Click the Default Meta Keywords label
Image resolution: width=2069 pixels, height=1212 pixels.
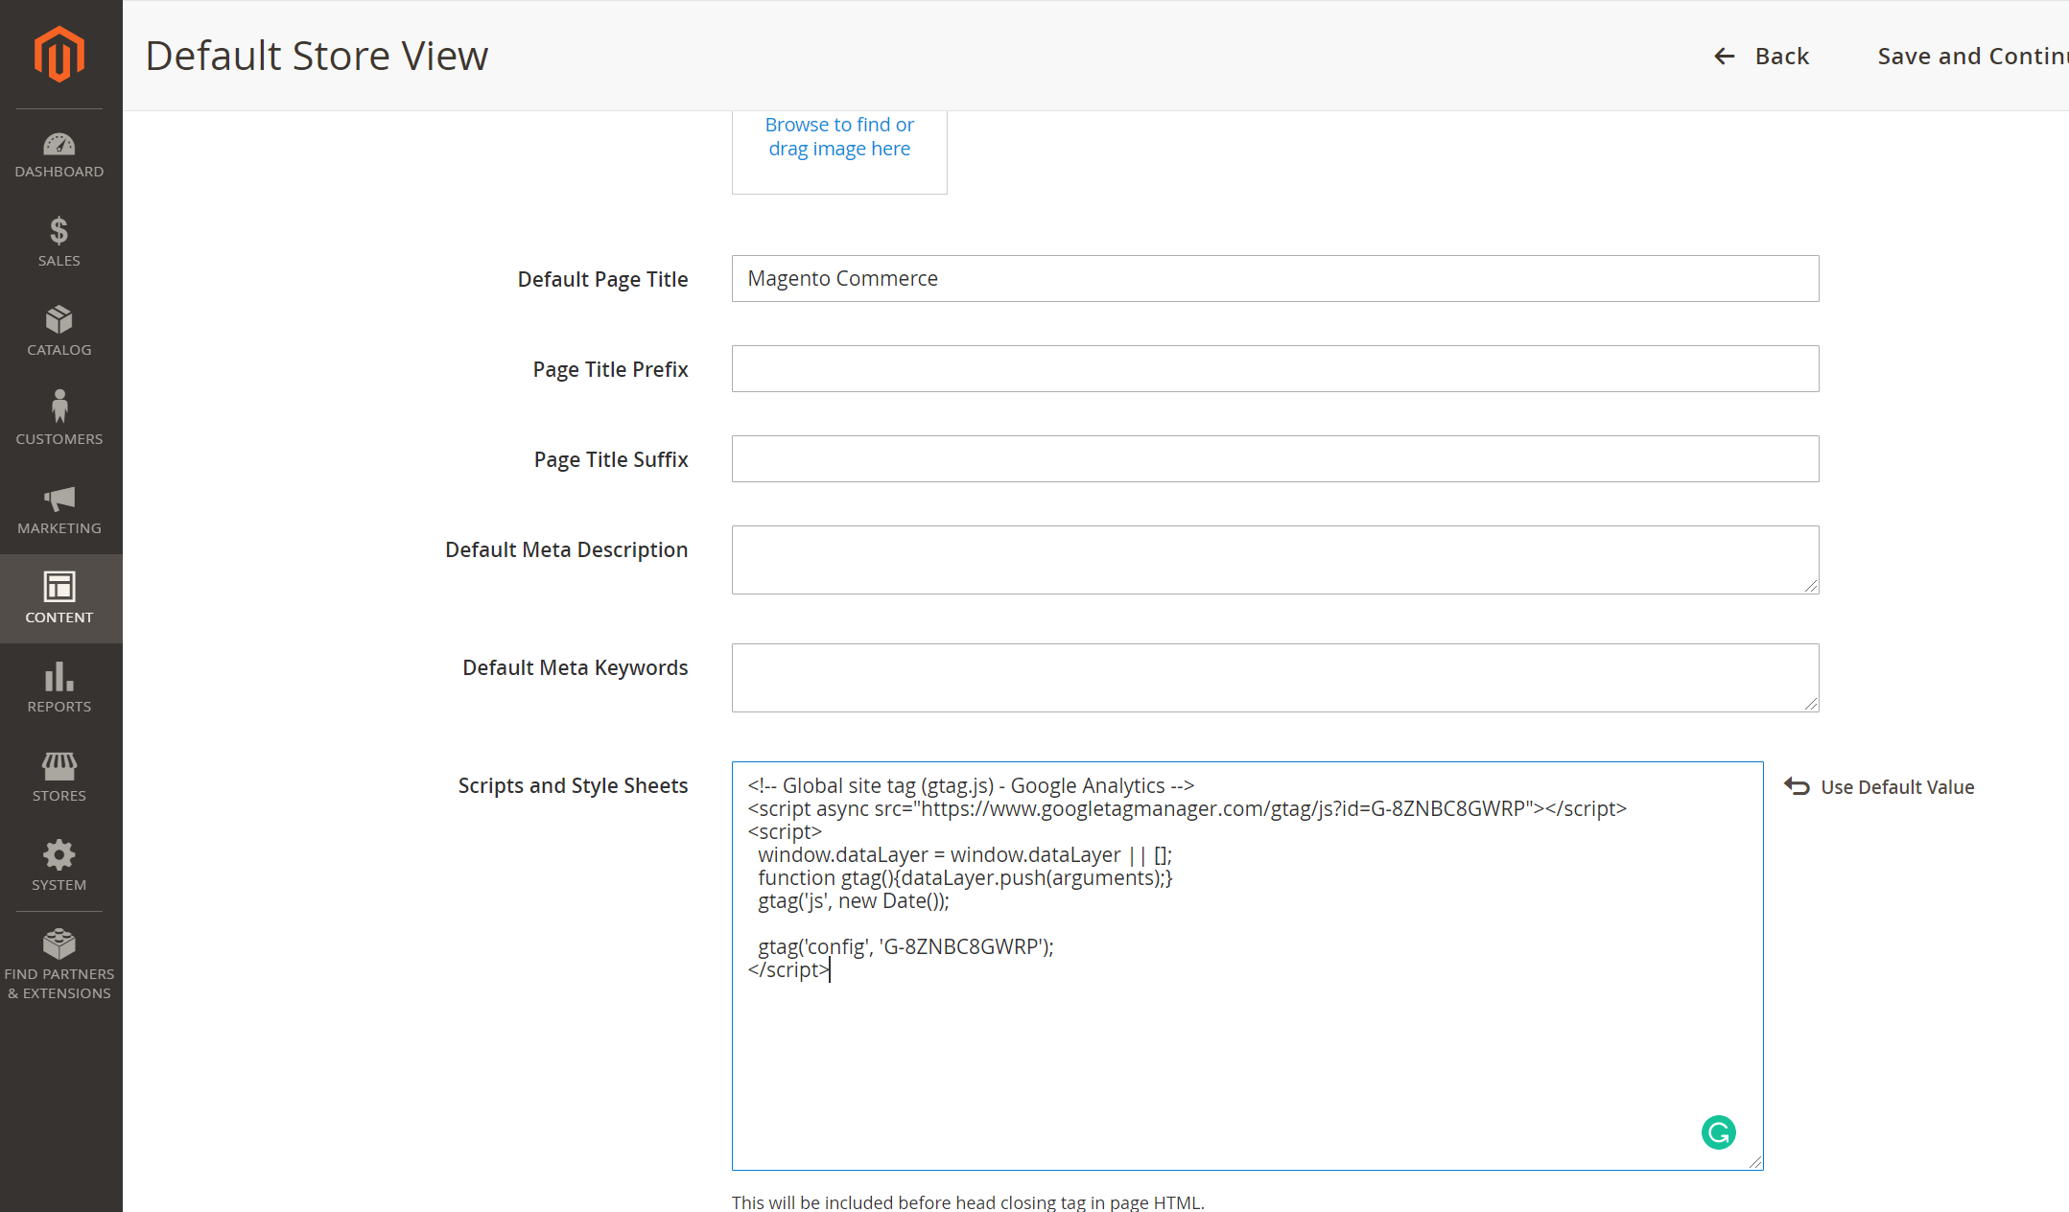tap(575, 667)
